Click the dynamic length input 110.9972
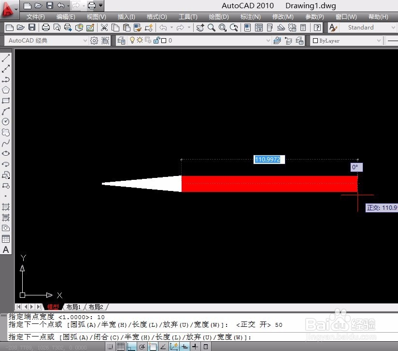 [x=269, y=160]
